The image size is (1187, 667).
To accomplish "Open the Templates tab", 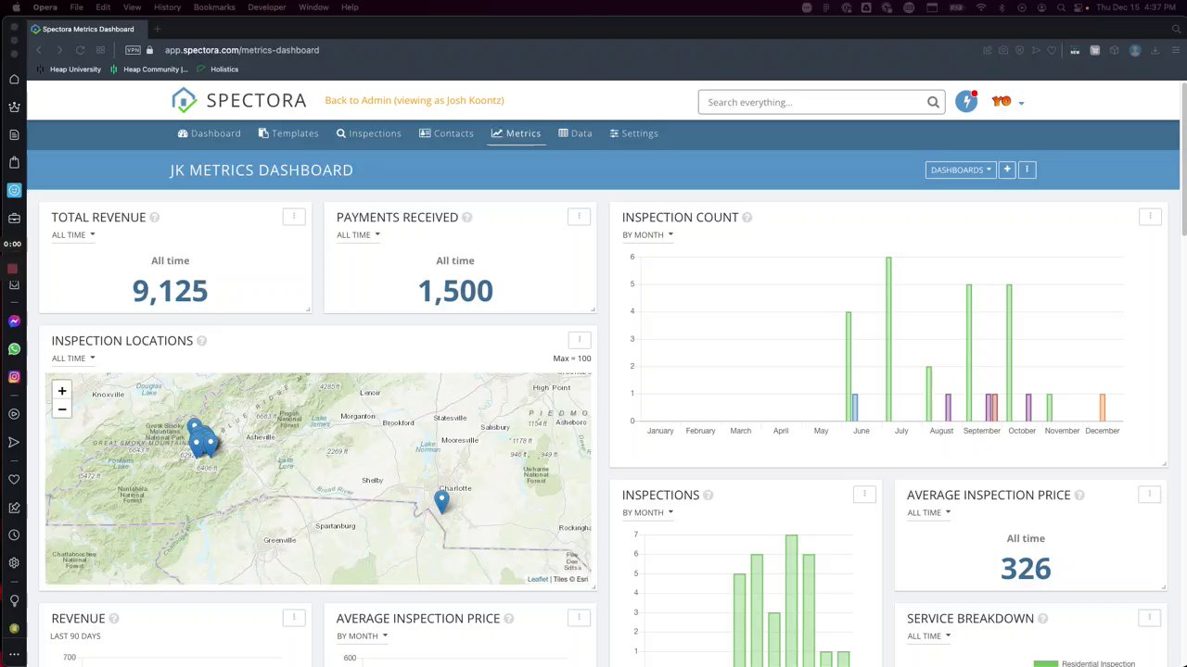I will click(288, 133).
